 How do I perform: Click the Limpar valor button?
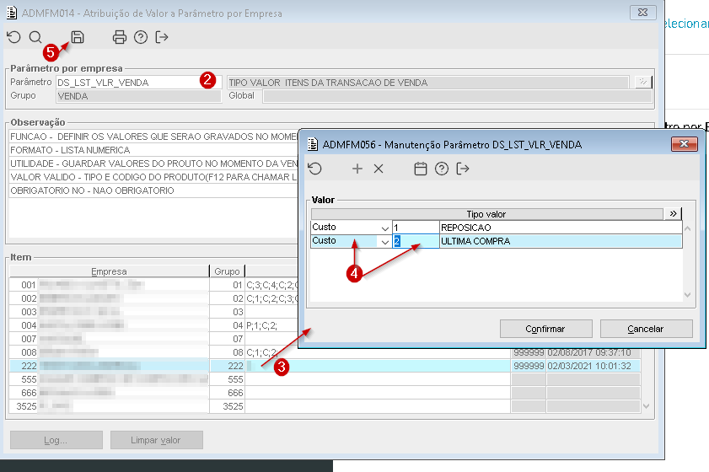point(157,440)
